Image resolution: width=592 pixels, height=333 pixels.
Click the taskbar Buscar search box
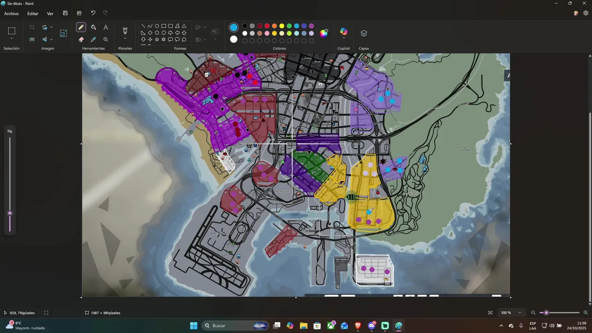(235, 326)
